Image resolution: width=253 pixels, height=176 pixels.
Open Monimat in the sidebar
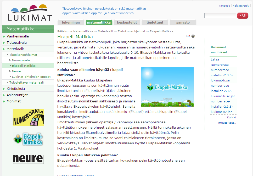[14, 101]
